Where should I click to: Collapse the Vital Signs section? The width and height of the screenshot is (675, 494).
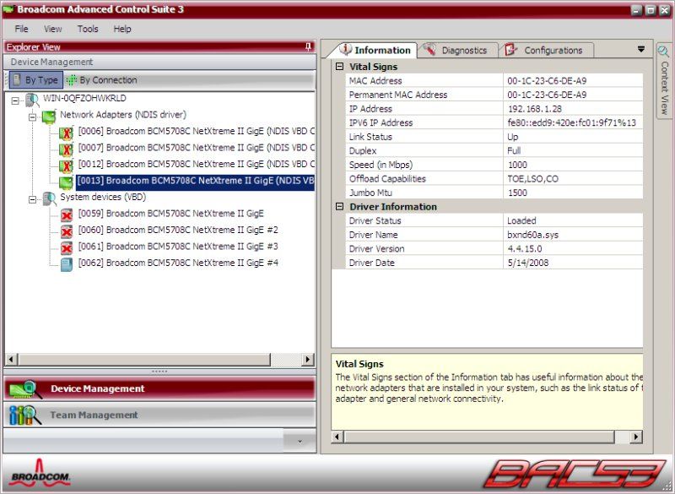340,67
